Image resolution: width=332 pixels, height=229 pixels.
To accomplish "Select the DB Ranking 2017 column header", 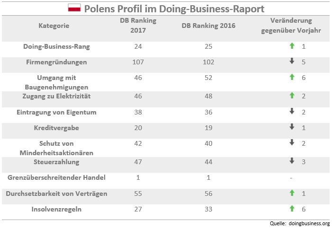I will 138,26.
